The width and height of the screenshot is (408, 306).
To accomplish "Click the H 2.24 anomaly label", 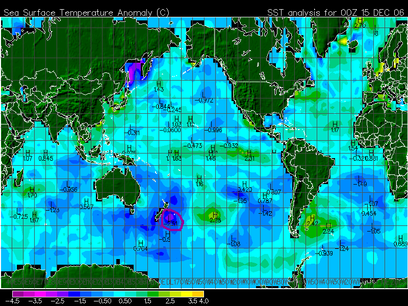I will [x=328, y=228].
